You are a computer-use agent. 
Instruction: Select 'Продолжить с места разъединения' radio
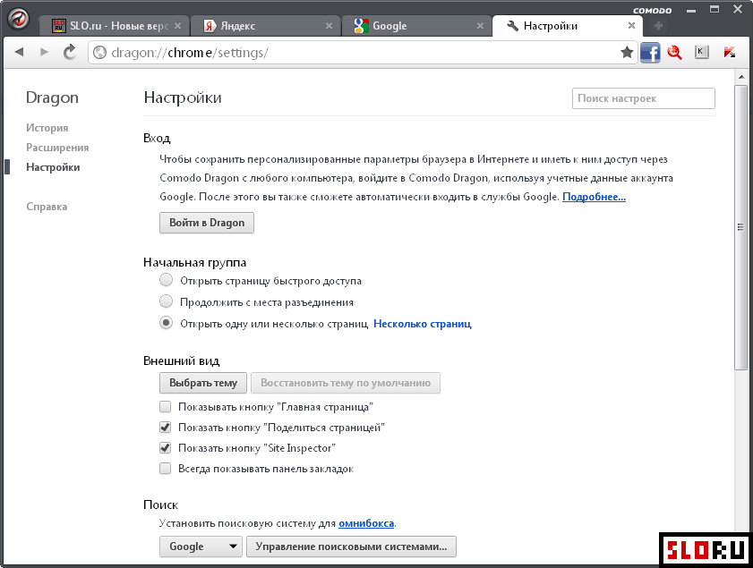[167, 301]
